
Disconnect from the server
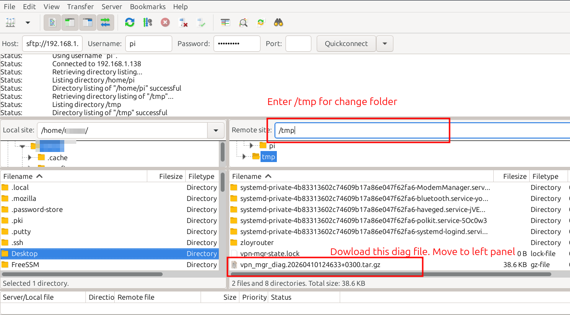coord(182,23)
